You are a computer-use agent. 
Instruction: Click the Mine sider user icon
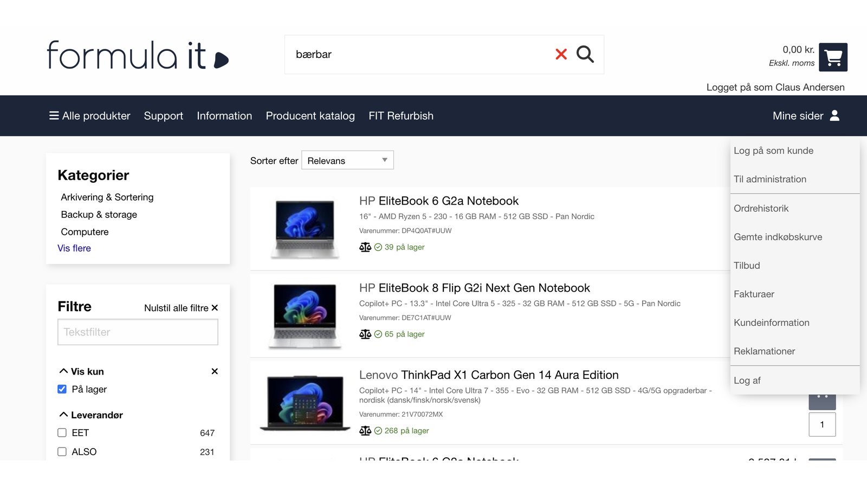pos(834,116)
